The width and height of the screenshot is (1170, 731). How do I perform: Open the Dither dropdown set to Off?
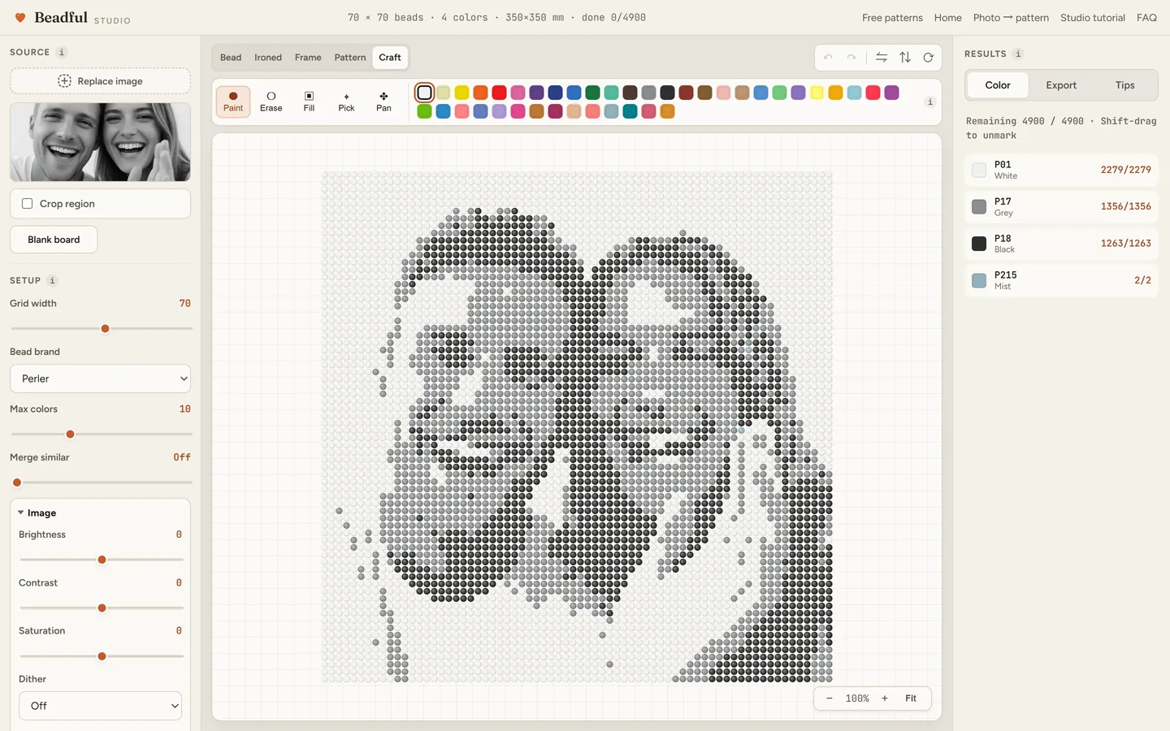pyautogui.click(x=101, y=706)
